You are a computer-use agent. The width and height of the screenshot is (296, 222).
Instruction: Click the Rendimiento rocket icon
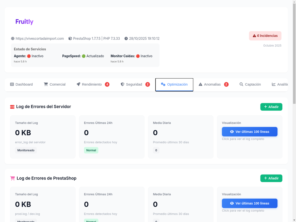point(78,84)
